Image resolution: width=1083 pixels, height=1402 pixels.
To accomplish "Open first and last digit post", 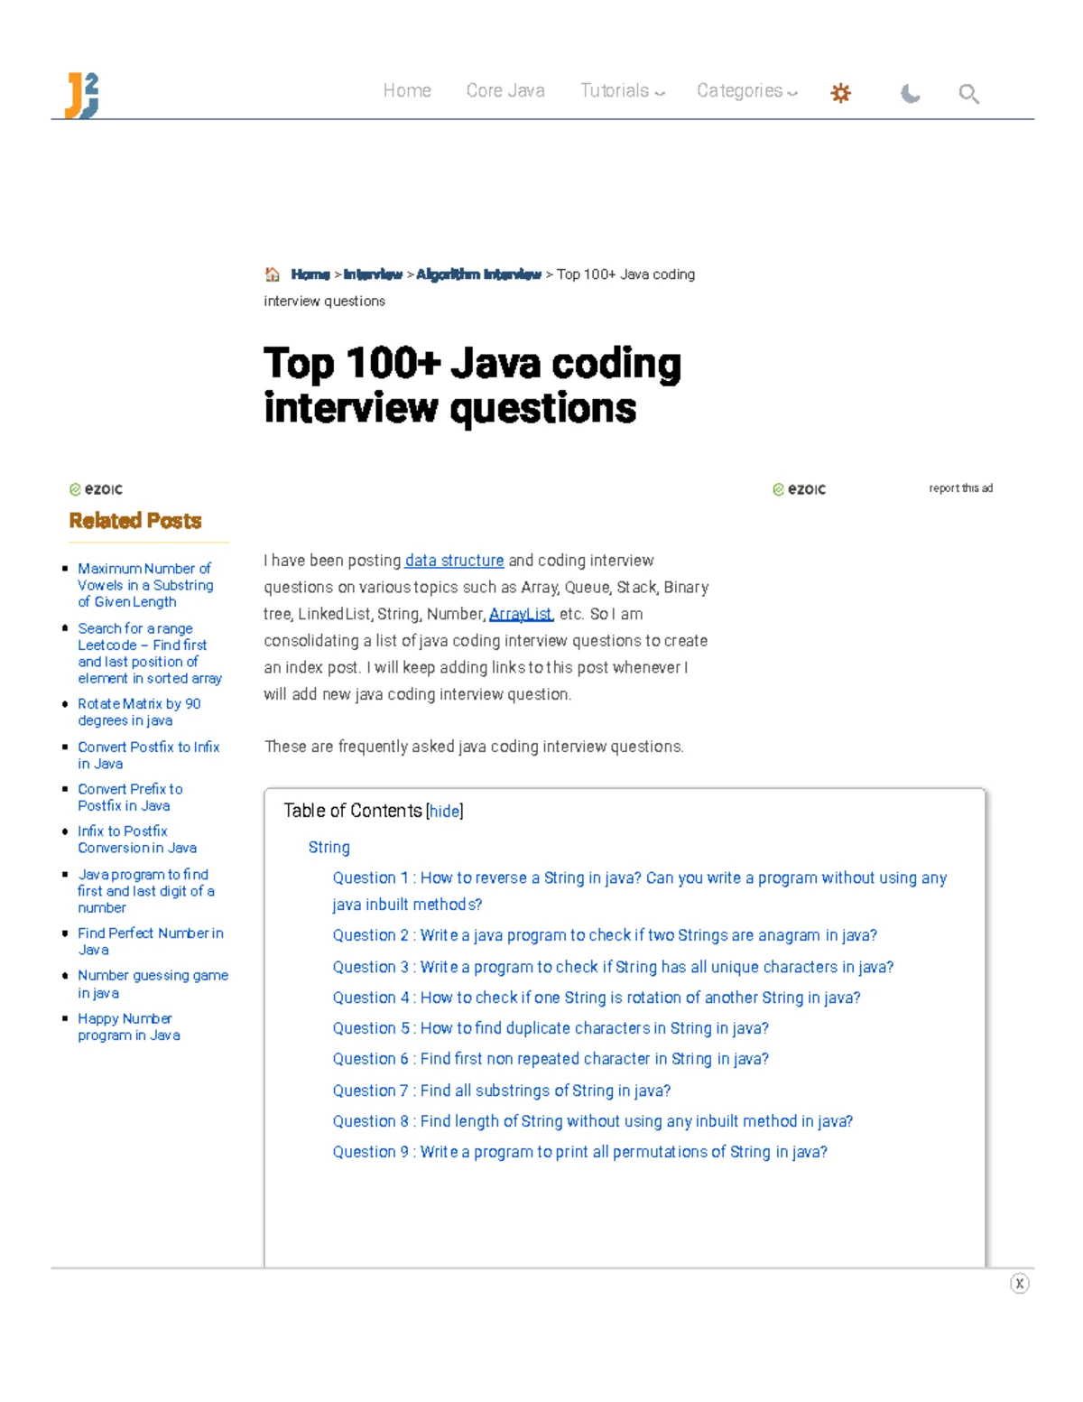I will click(x=146, y=891).
